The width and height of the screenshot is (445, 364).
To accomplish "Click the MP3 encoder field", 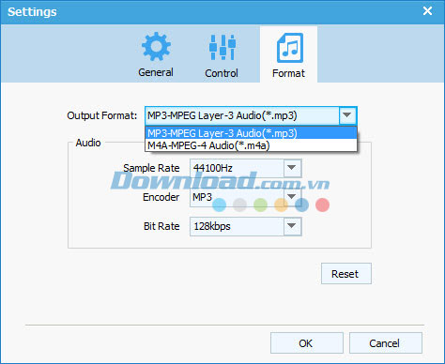I will click(246, 197).
